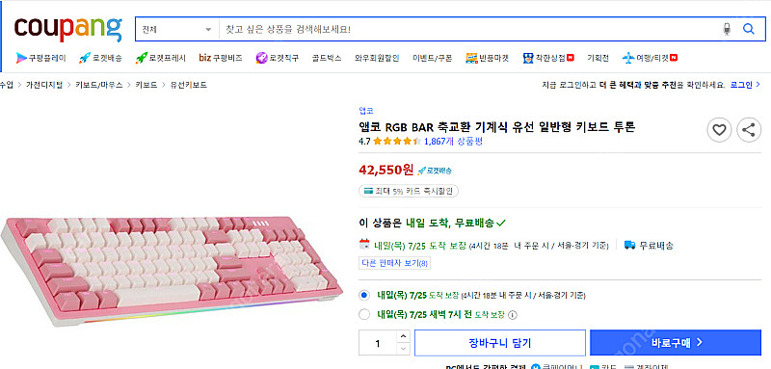The width and height of the screenshot is (771, 369).
Task: Increase quantity with the up arrow
Action: tap(403, 336)
